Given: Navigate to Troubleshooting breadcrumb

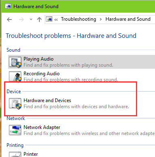Looking at the screenshot, I should [78, 19].
